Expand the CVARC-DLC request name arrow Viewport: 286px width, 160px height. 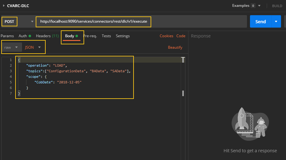pyautogui.click(x=4, y=6)
